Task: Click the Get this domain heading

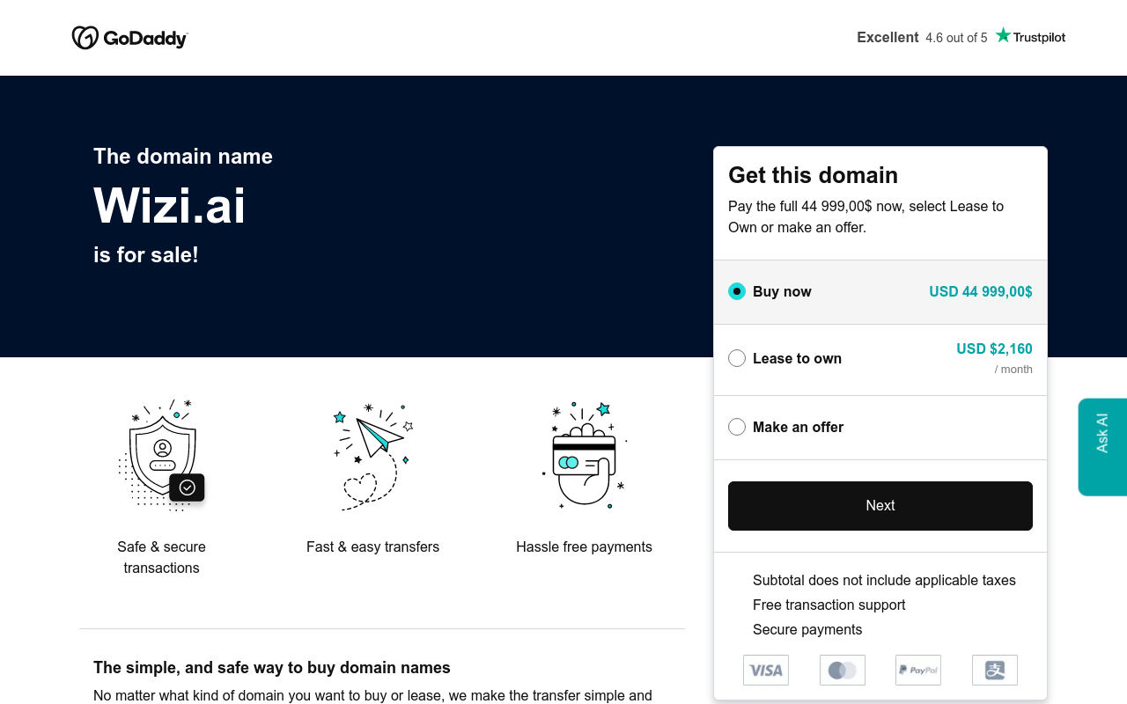Action: pyautogui.click(x=813, y=175)
